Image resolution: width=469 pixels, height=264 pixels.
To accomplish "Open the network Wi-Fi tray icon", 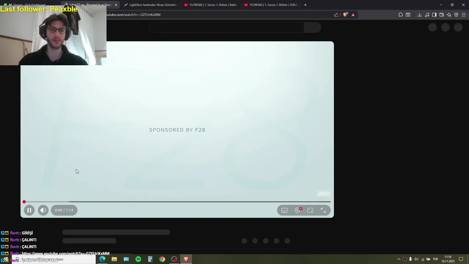I will [422, 259].
